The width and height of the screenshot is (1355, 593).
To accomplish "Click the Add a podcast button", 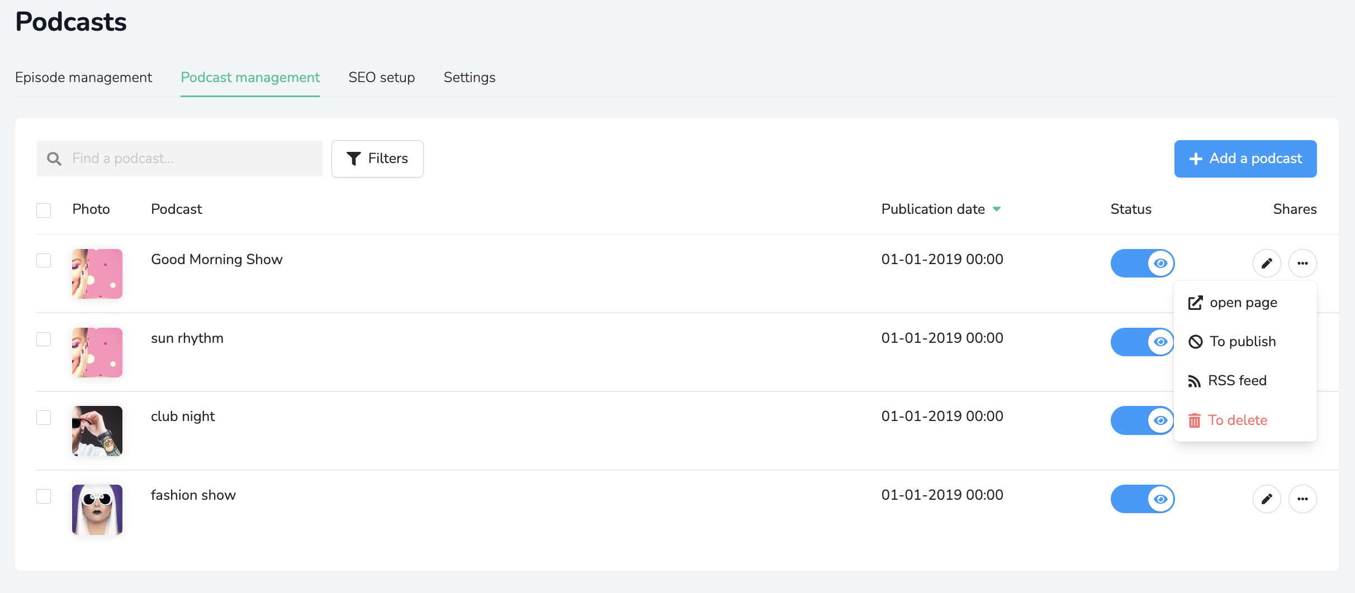I will pyautogui.click(x=1245, y=159).
